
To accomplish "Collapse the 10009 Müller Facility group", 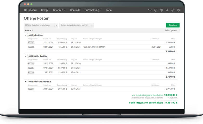I will (x=26, y=56).
